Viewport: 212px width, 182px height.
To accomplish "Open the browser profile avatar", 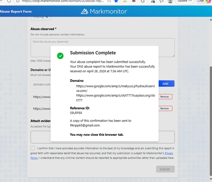I will pos(170,1).
